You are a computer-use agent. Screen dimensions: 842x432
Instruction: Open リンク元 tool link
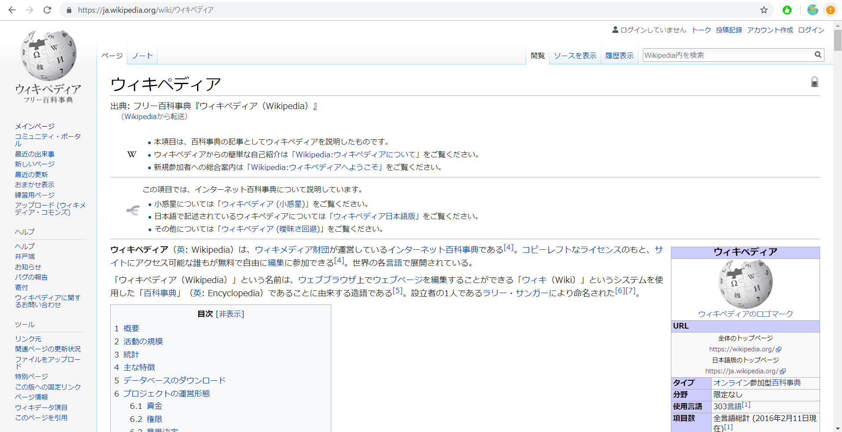click(x=28, y=339)
